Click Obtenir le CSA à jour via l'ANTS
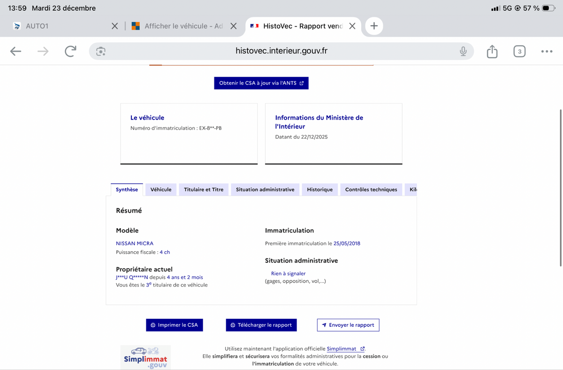563x370 pixels. 261,83
